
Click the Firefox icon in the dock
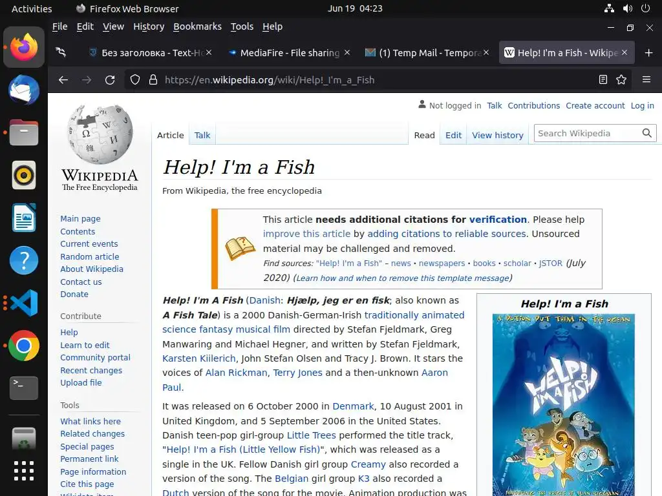click(x=24, y=47)
